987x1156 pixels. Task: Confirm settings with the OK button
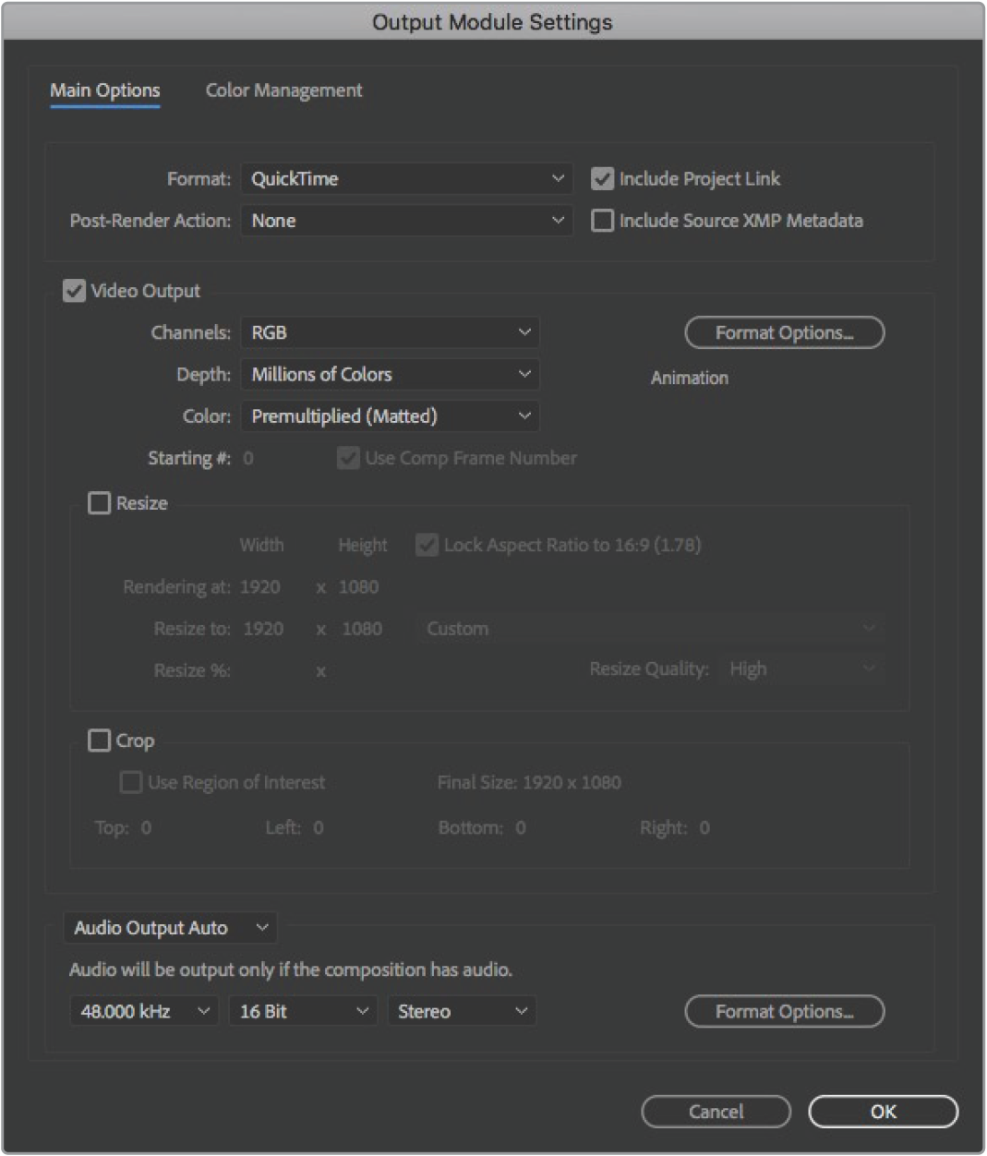883,1112
